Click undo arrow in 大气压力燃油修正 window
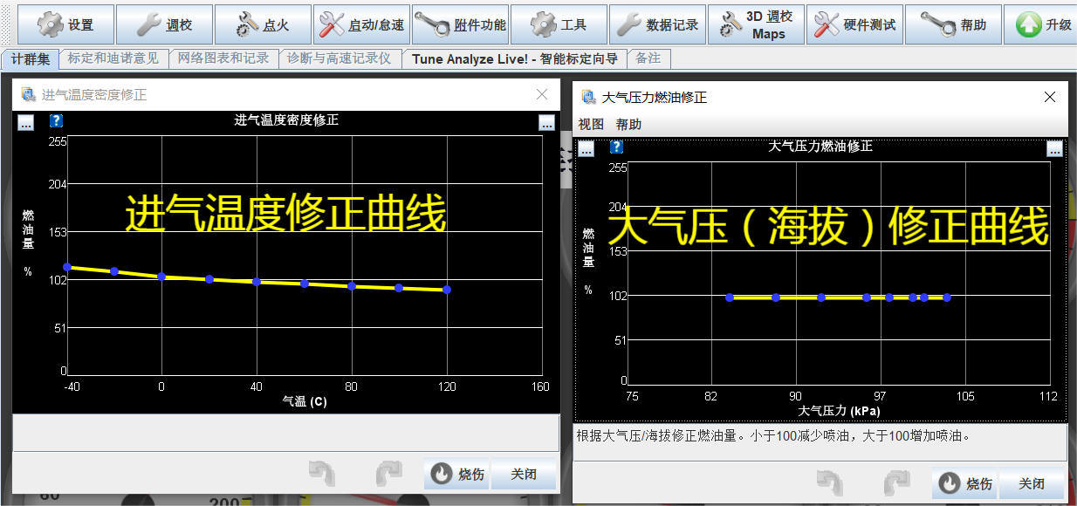The image size is (1077, 506). pyautogui.click(x=830, y=483)
